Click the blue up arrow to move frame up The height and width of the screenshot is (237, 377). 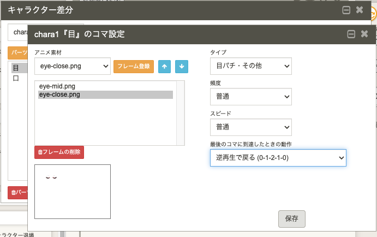tap(165, 67)
